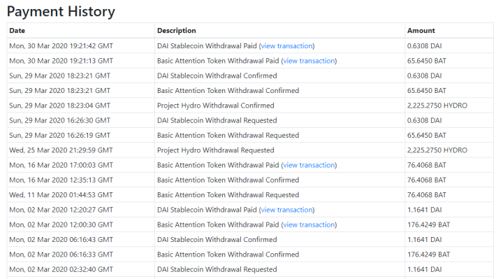Click DAI Stablecoin Withdrawal Confirmed on 02 Mar

(217, 239)
